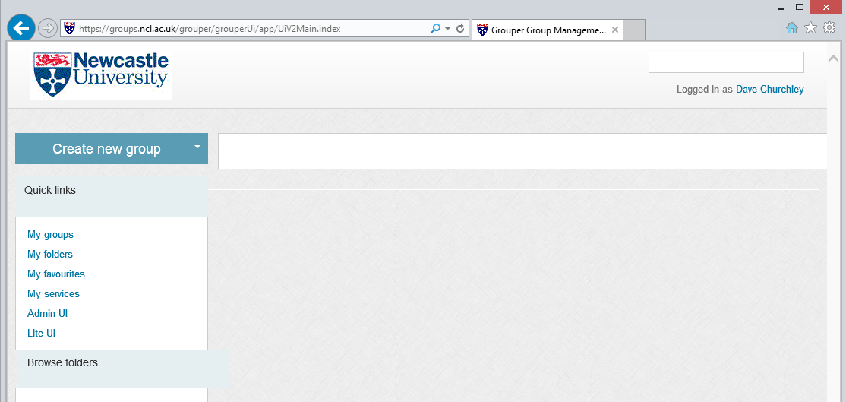Open the Favorites star icon
This screenshot has height=402, width=846.
810,28
